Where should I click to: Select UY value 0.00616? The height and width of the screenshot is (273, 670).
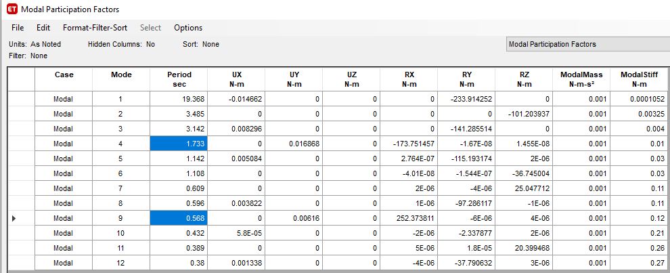click(294, 218)
